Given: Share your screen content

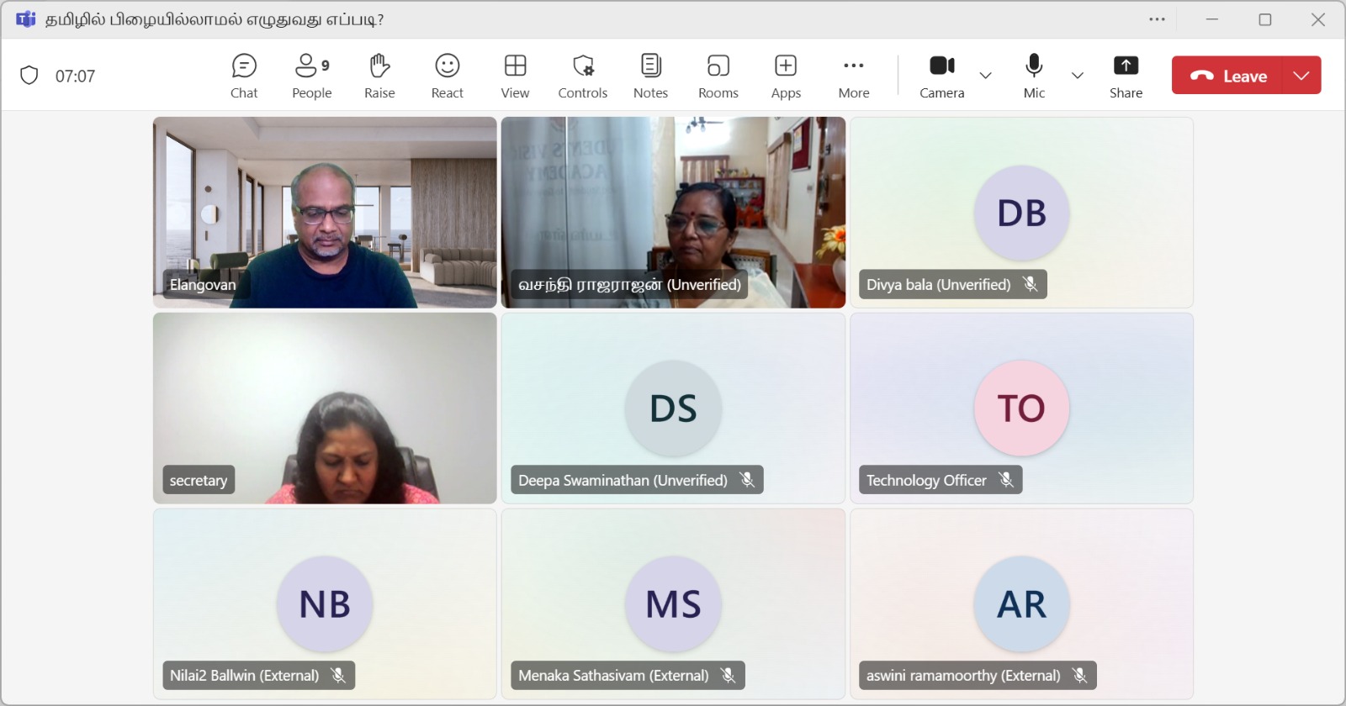Looking at the screenshot, I should tap(1126, 76).
